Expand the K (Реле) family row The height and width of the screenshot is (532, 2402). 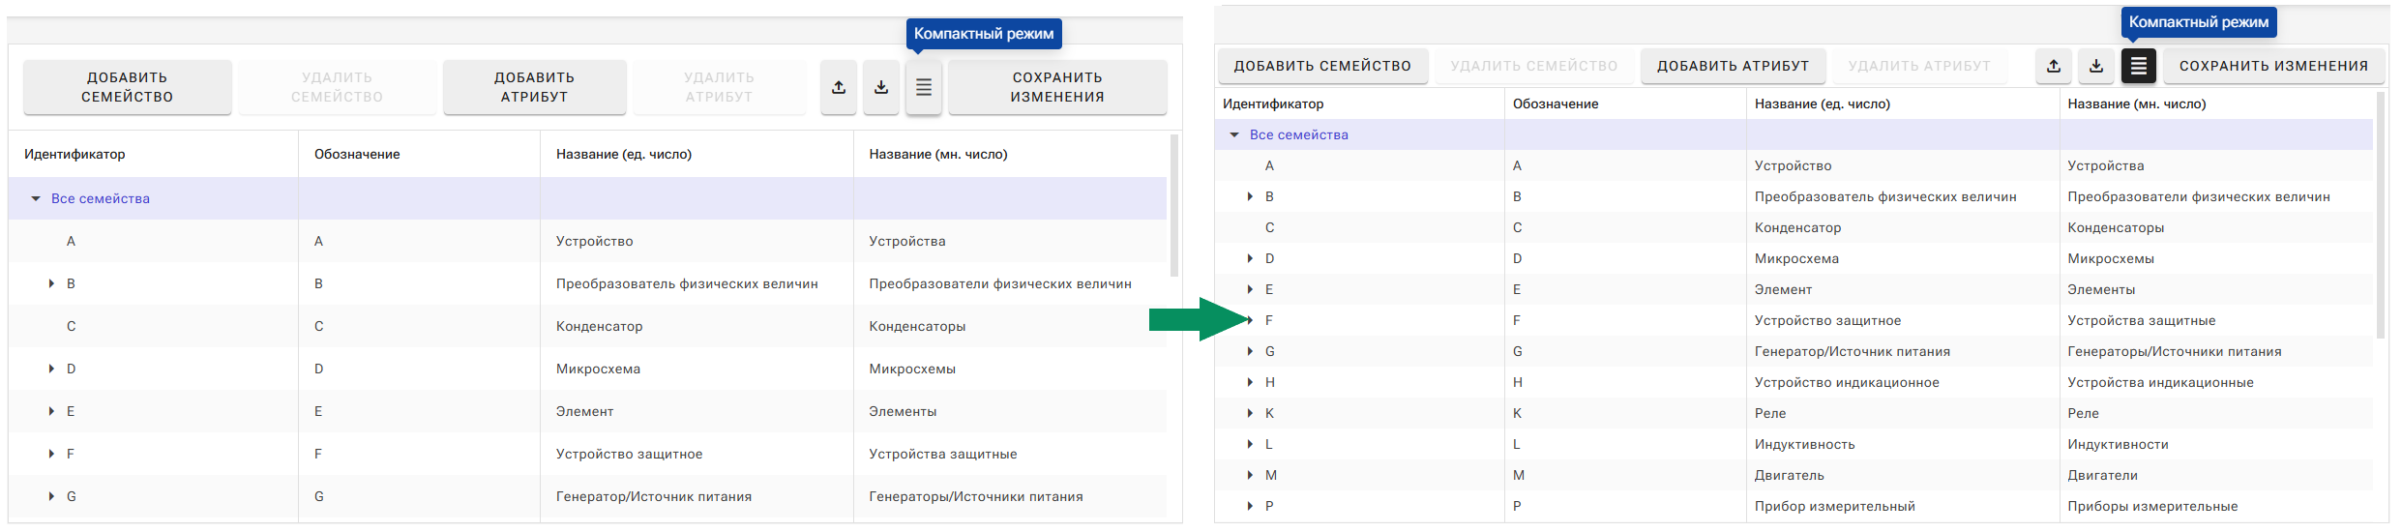coord(1250,413)
